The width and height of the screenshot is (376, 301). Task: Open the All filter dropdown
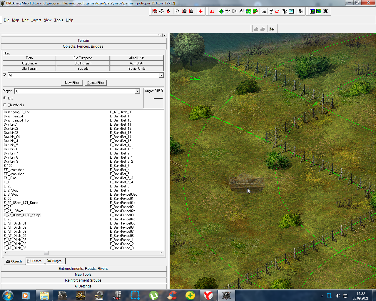click(161, 75)
